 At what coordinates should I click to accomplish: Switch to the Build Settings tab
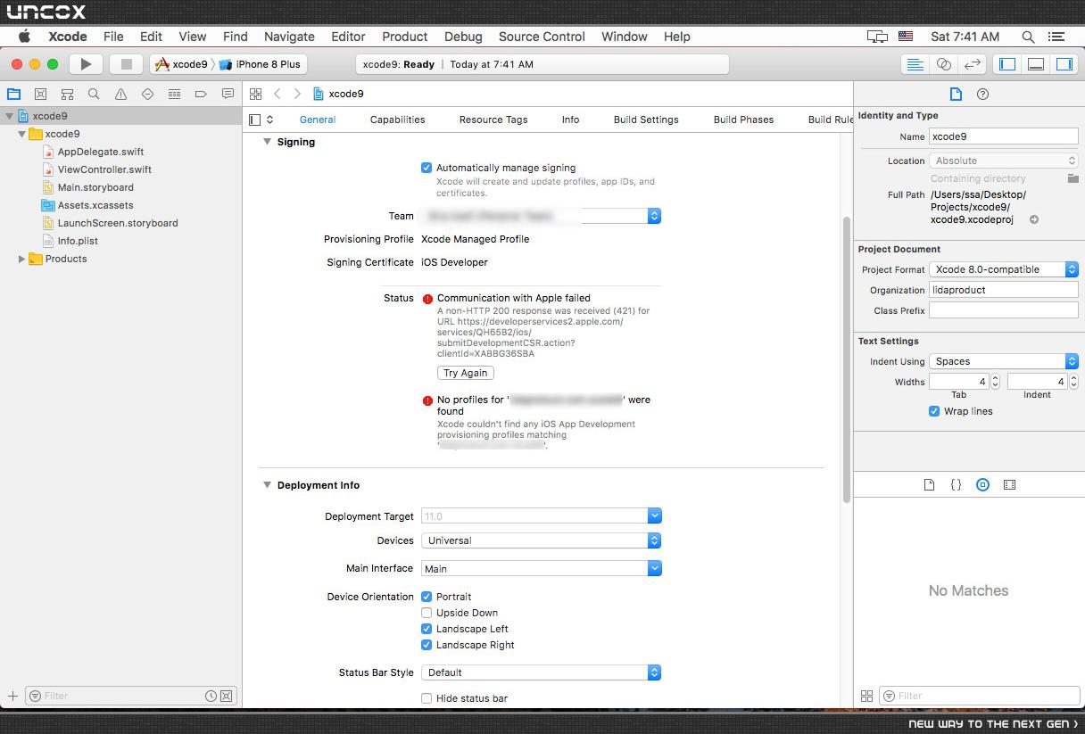646,120
